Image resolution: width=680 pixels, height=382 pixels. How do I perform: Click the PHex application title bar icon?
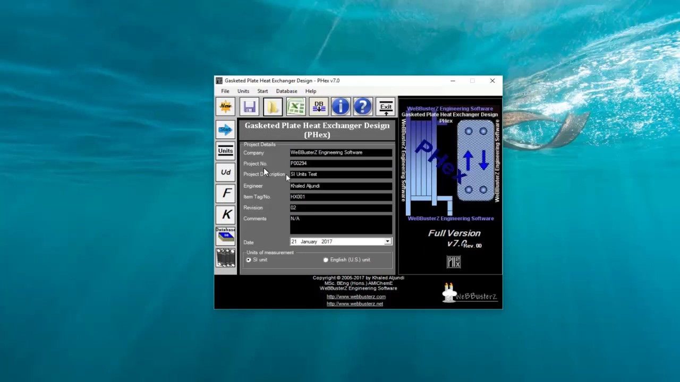point(219,81)
